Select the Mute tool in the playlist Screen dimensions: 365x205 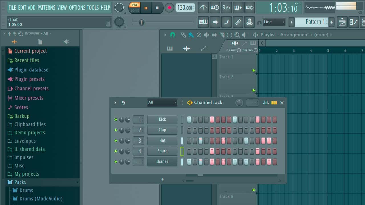pos(207,34)
